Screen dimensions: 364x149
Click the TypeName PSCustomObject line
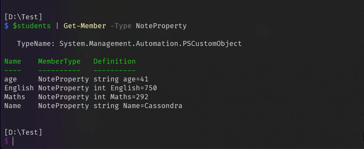pyautogui.click(x=129, y=43)
